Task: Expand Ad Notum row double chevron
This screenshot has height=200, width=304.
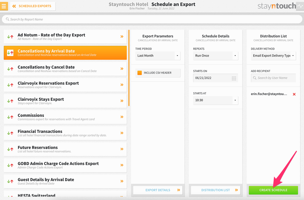Action: click(122, 36)
